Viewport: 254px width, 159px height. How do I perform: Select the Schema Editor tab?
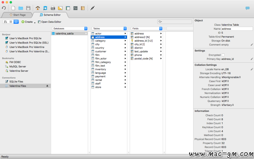click(x=50, y=15)
